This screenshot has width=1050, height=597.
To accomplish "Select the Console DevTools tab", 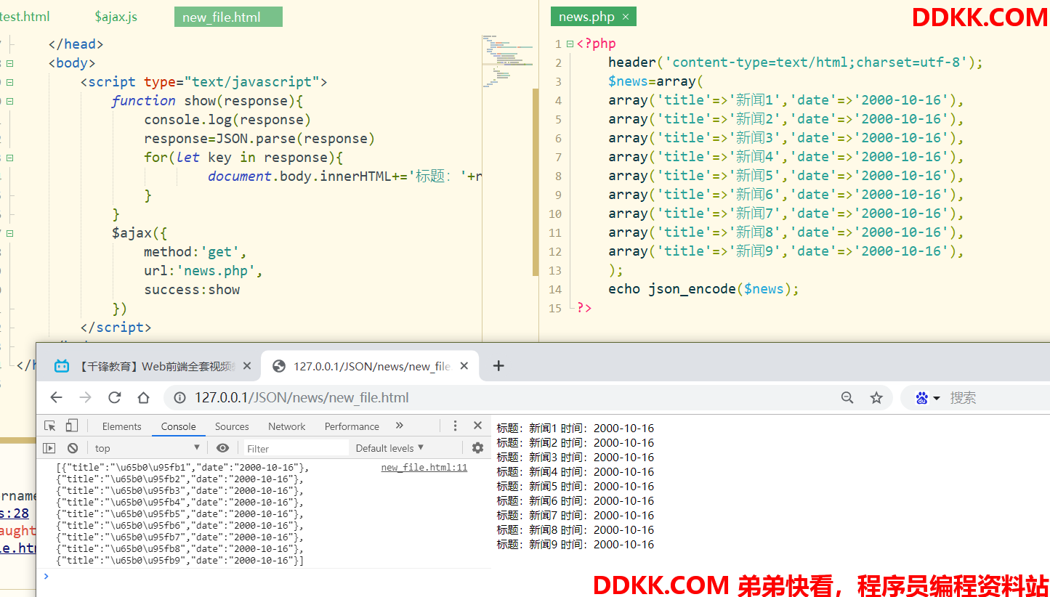I will [x=179, y=426].
